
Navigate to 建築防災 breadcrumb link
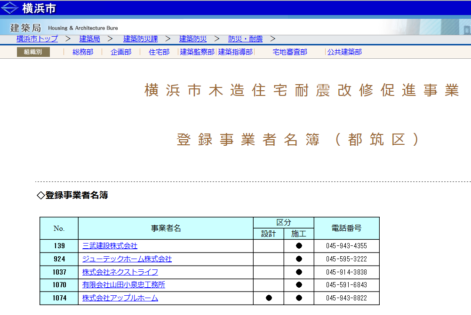point(193,39)
